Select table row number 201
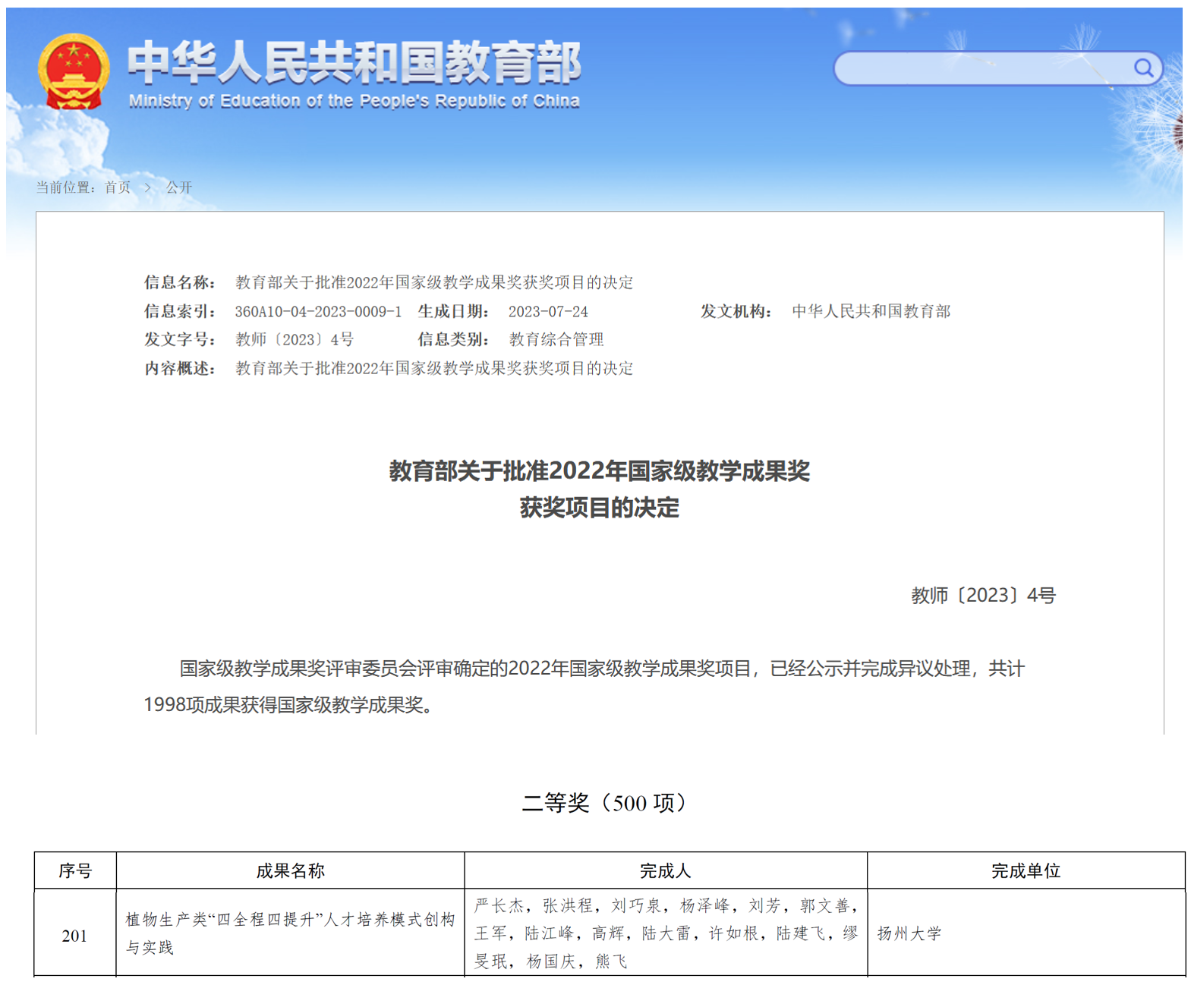 tap(74, 936)
